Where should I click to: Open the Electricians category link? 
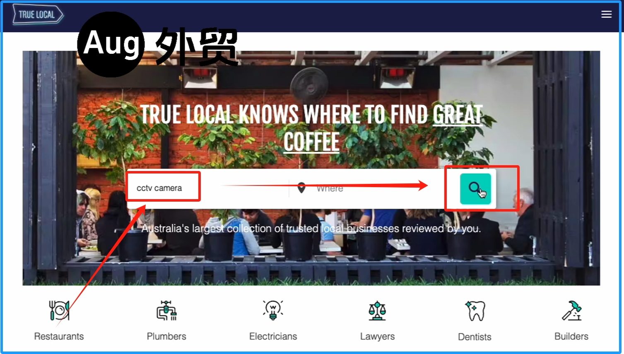tap(273, 336)
